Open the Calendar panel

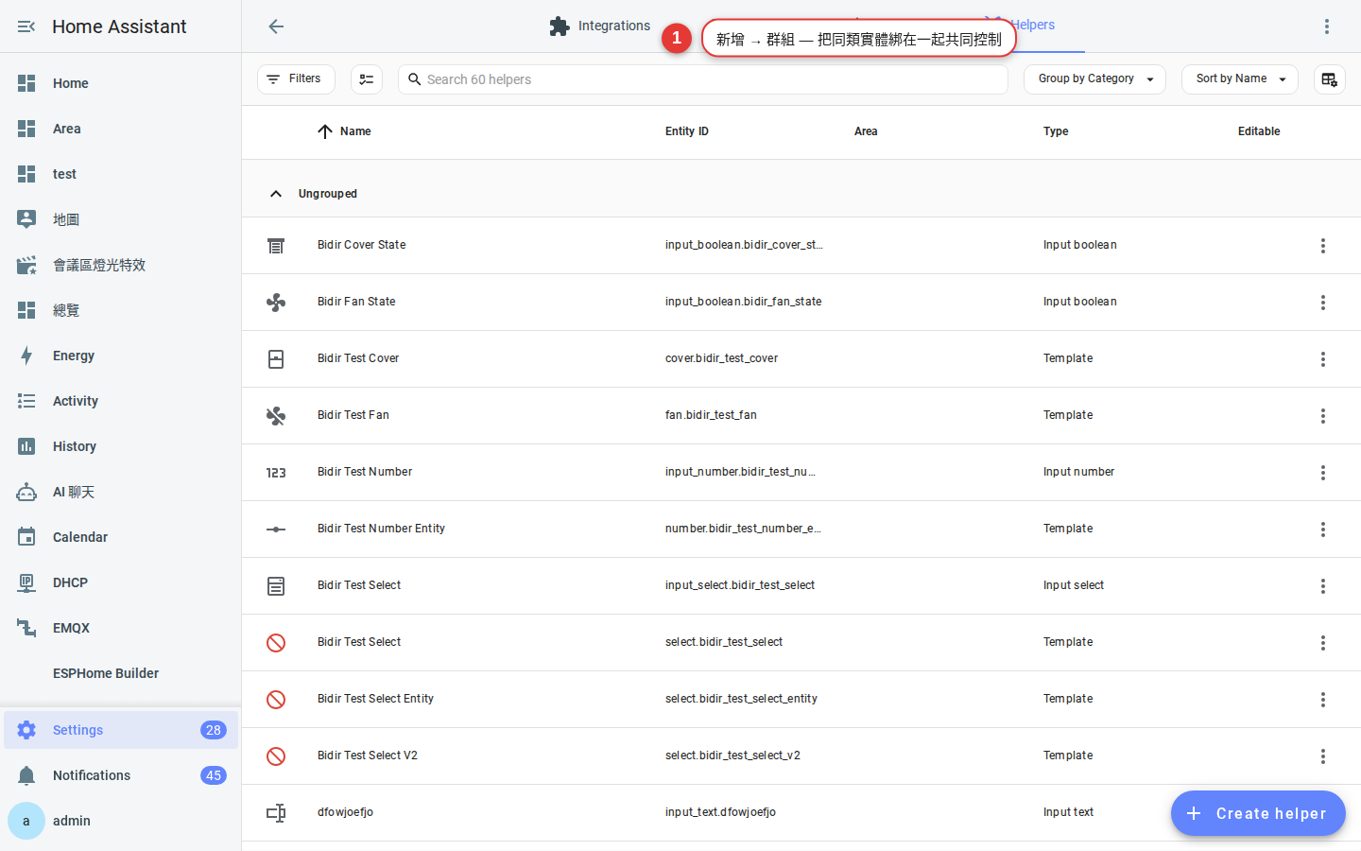121,537
